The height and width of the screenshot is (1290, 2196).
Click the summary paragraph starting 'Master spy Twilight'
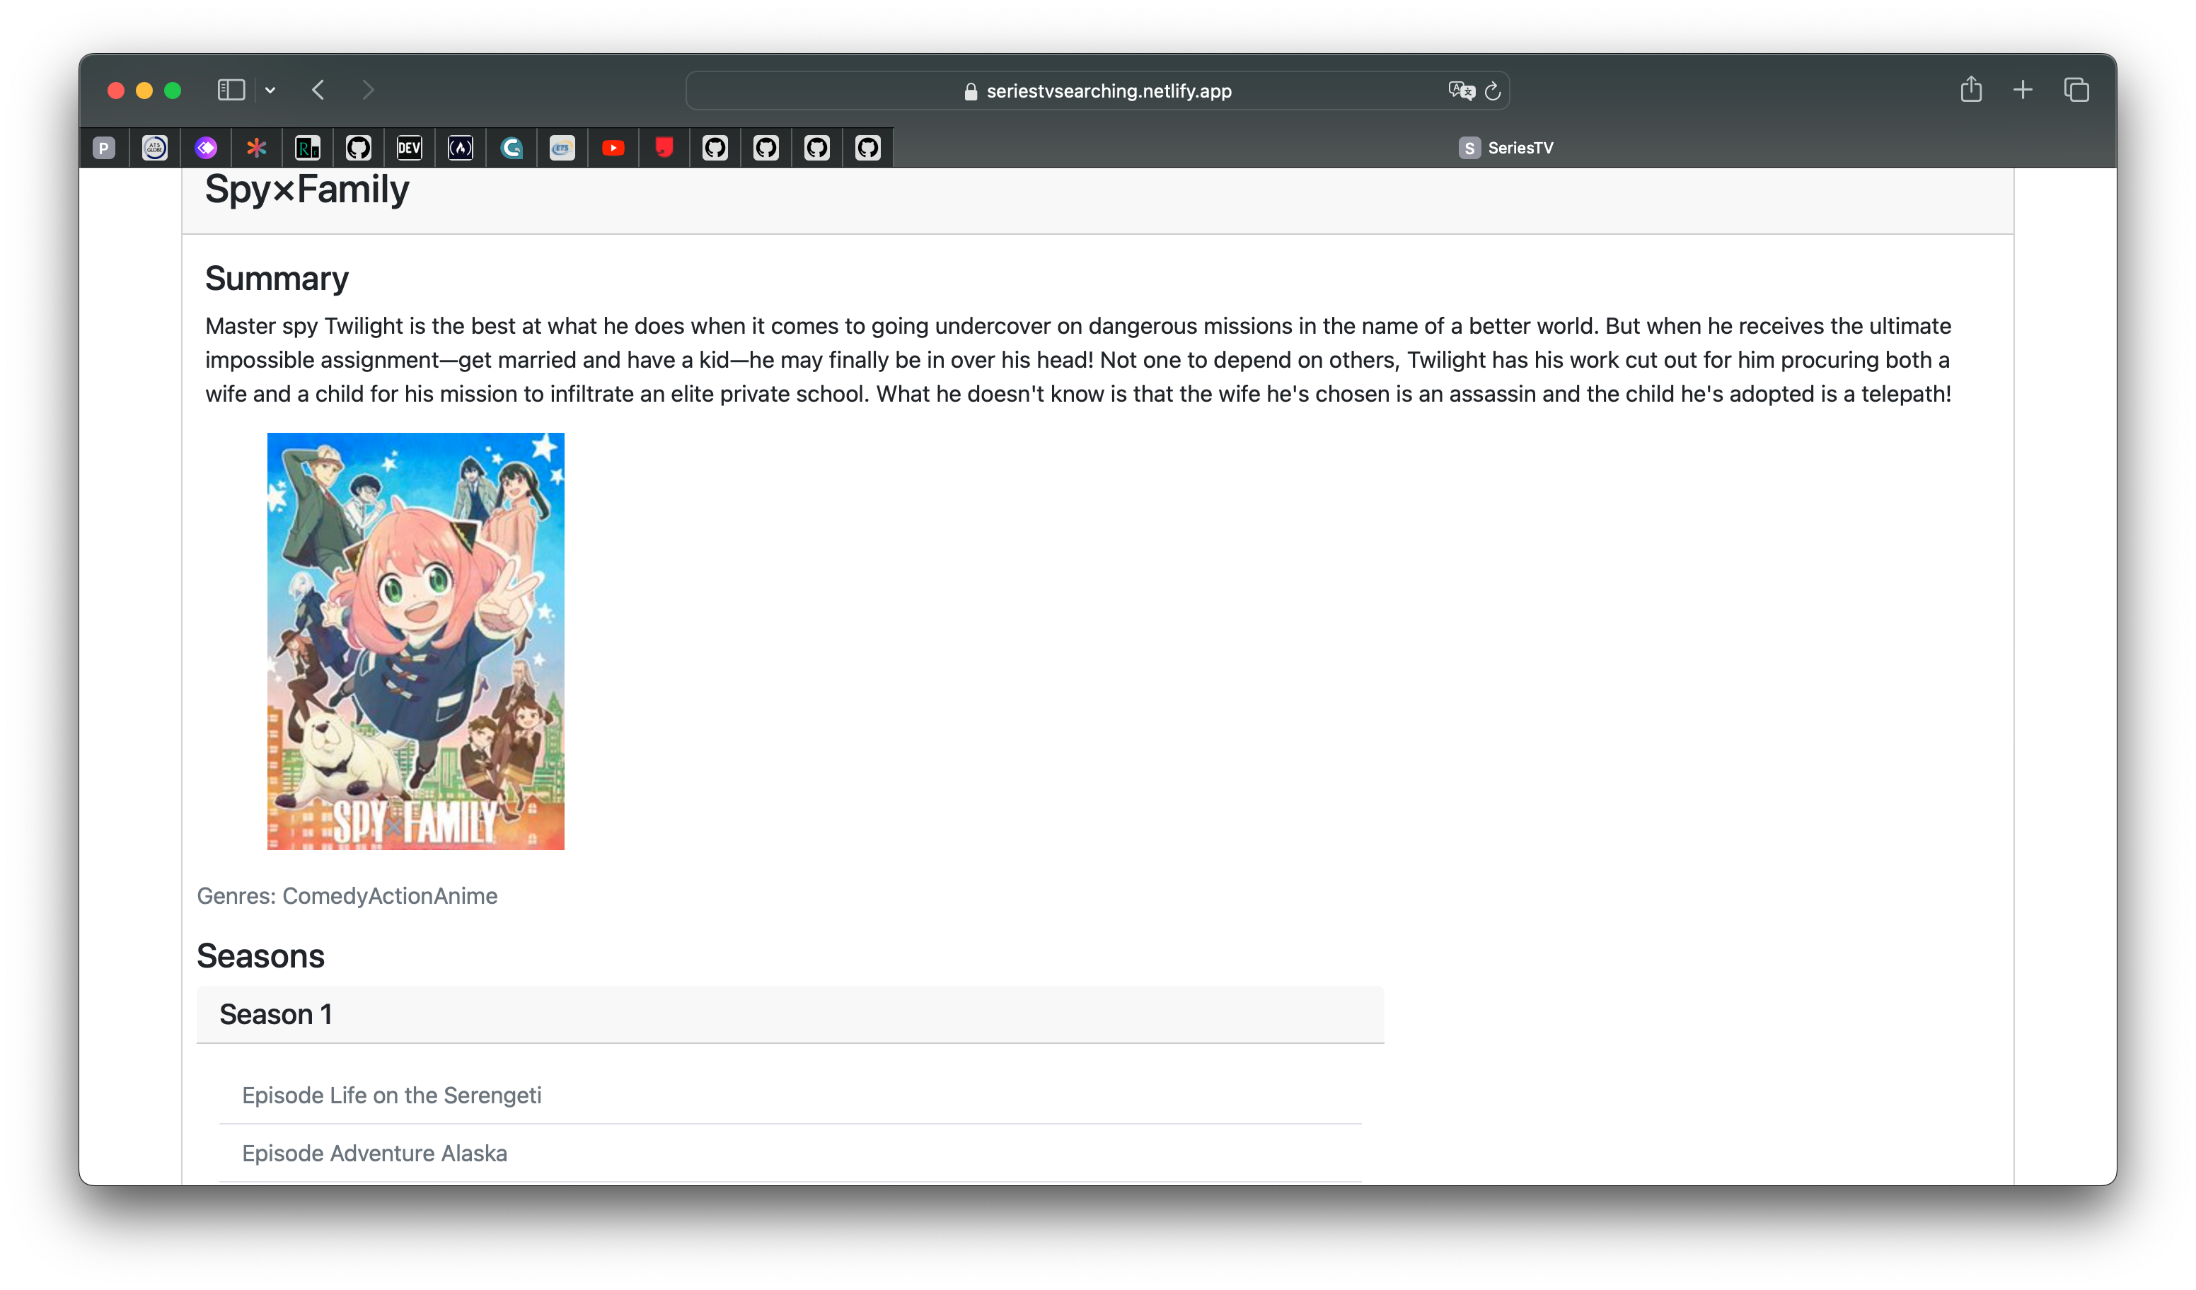(1078, 360)
